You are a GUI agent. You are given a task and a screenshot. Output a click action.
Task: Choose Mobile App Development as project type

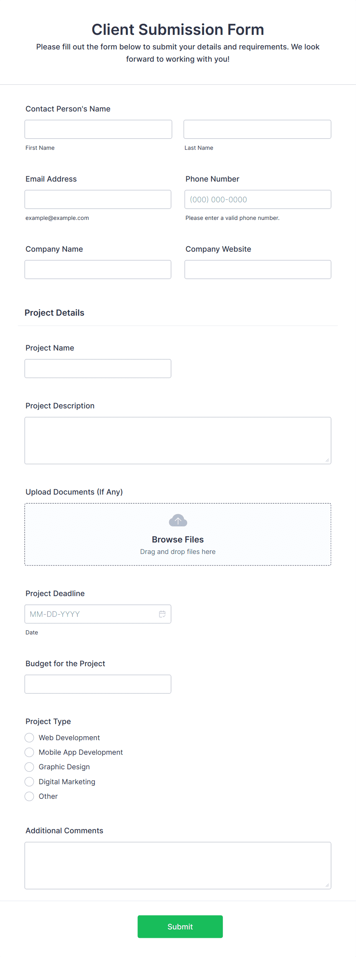click(x=29, y=752)
